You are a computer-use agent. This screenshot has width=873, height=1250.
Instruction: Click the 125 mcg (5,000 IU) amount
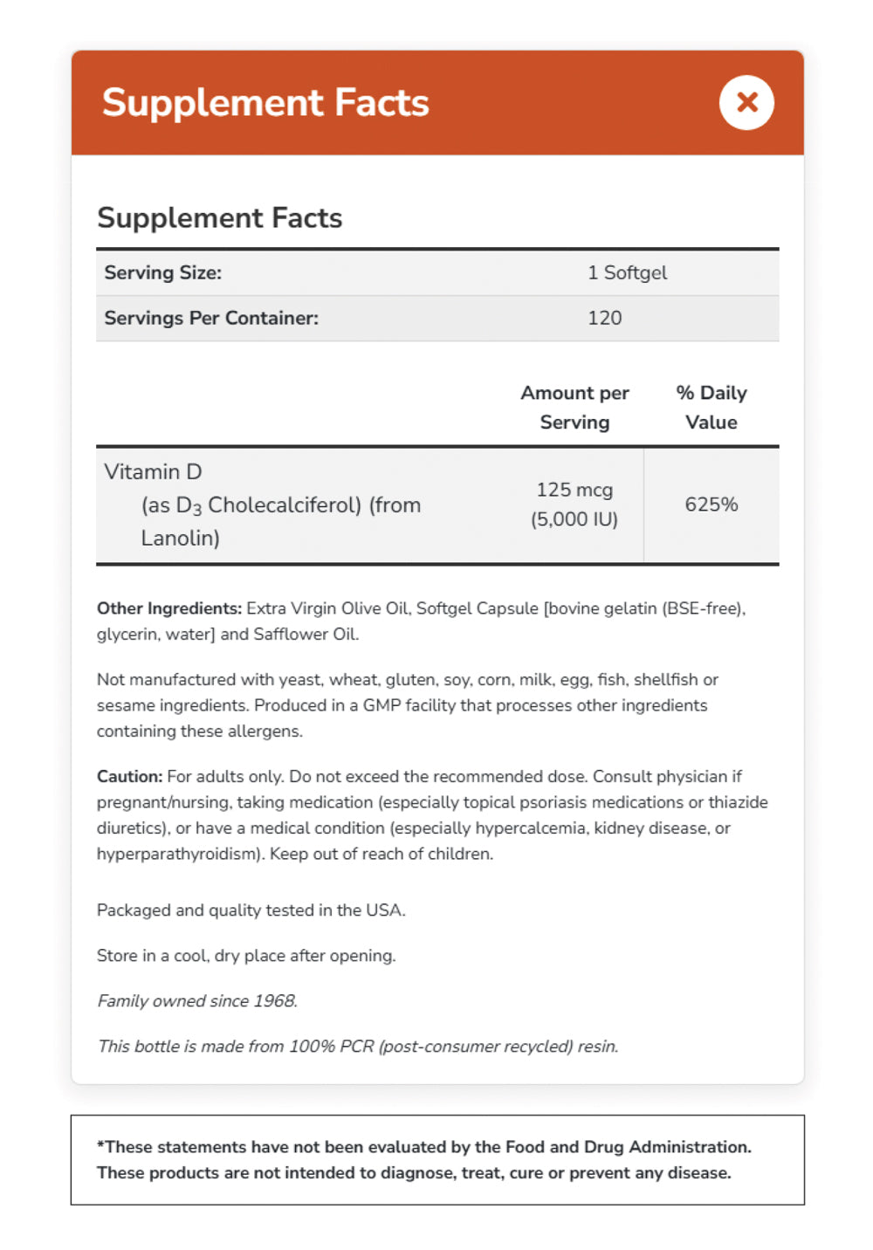(574, 505)
